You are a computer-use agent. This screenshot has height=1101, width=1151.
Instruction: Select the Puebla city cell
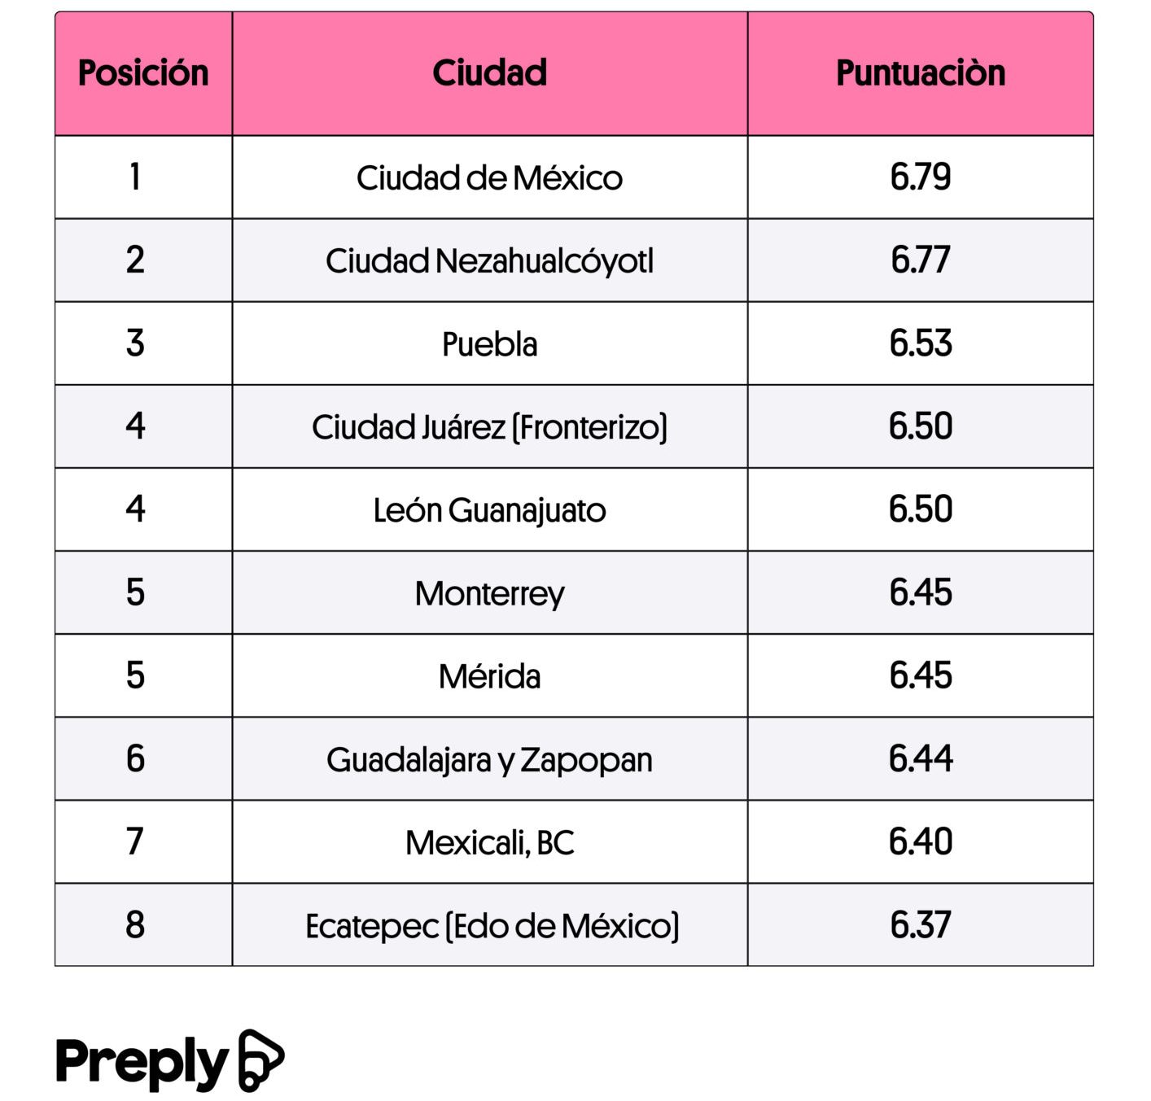490,343
